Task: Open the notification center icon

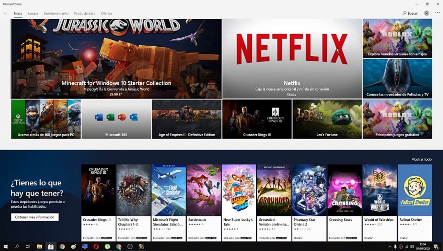Action: click(436, 246)
